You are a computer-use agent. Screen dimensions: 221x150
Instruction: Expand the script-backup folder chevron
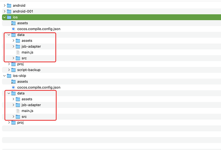pos(9,70)
